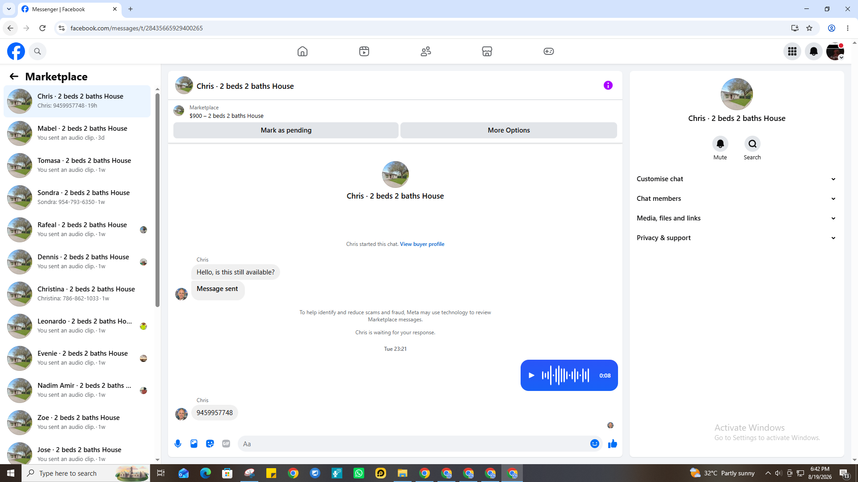The width and height of the screenshot is (858, 482).
Task: Select the Chris conversation in the list
Action: click(x=77, y=101)
